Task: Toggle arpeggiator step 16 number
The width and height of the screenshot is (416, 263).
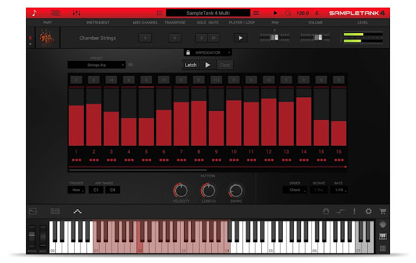Action: (339, 152)
